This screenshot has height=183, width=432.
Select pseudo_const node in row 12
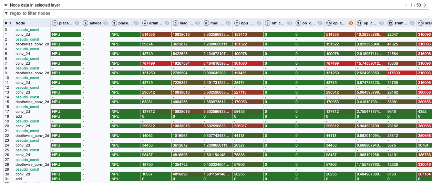tap(27, 87)
